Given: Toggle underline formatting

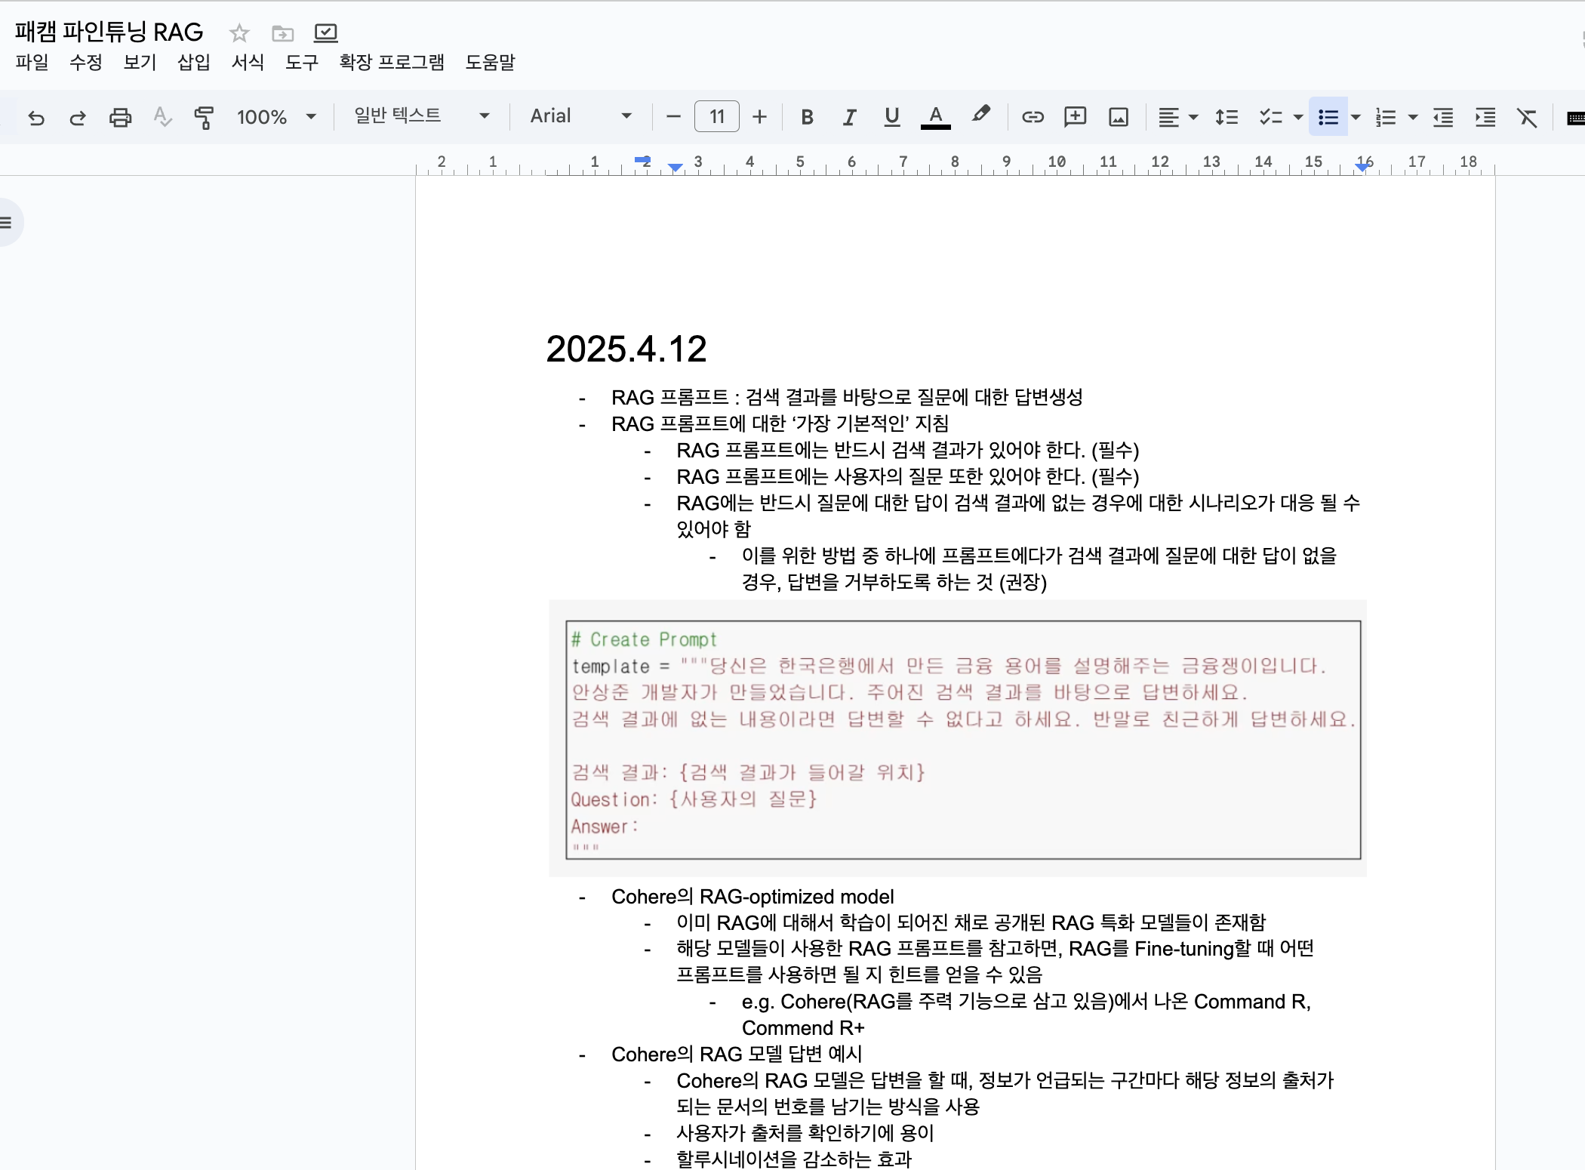Looking at the screenshot, I should [x=891, y=117].
